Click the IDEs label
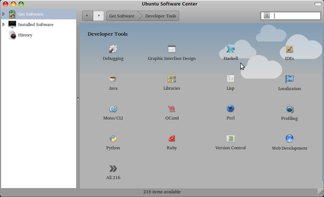The width and height of the screenshot is (324, 197). [289, 58]
